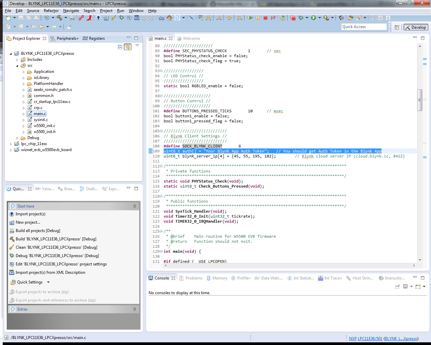This screenshot has height=345, width=431.
Task: Open the Quick Settings dropdown
Action: coord(48,282)
